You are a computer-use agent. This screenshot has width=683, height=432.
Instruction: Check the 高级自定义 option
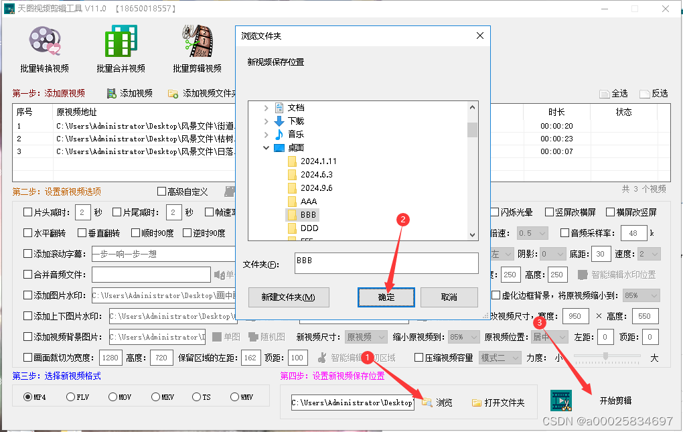point(161,191)
